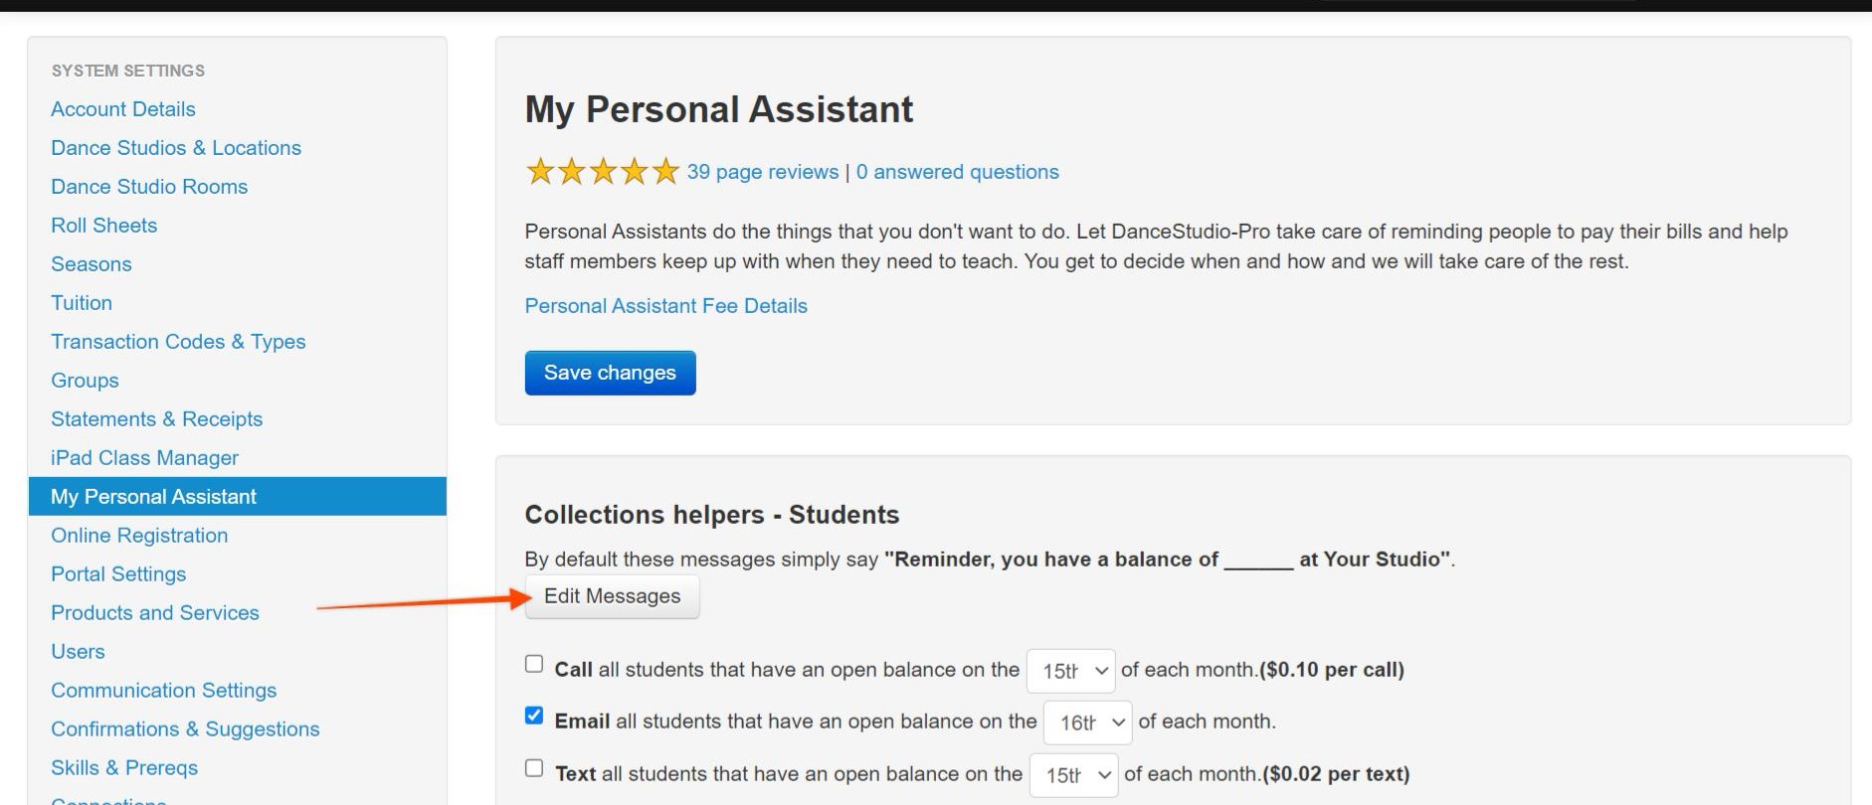View the 39 page reviews

click(x=763, y=172)
